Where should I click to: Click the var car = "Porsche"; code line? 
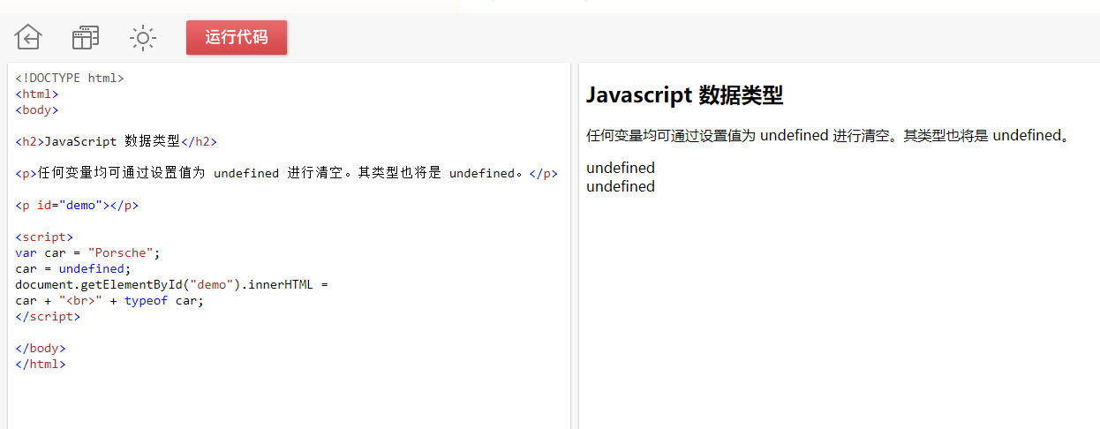(x=88, y=252)
